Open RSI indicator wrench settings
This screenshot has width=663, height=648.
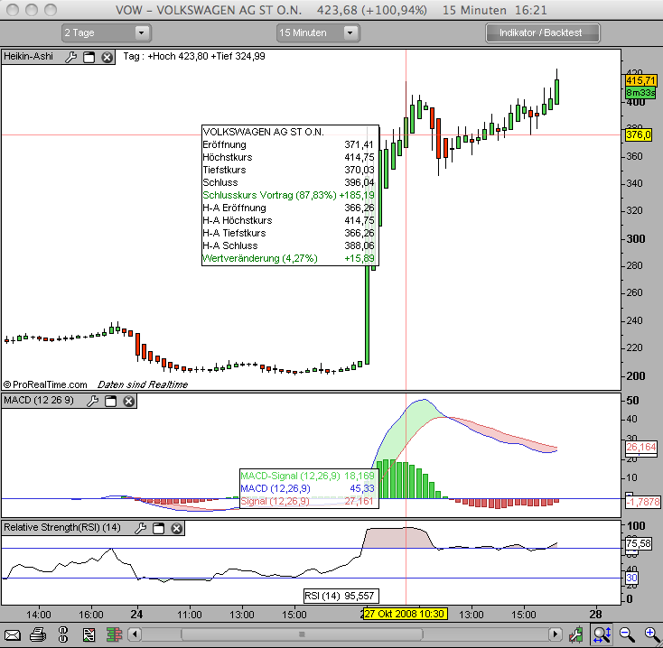click(x=140, y=528)
